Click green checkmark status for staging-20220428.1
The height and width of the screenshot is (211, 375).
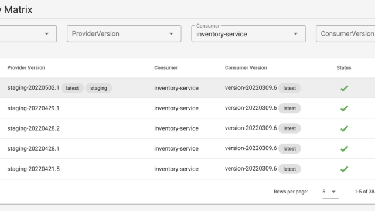(344, 149)
